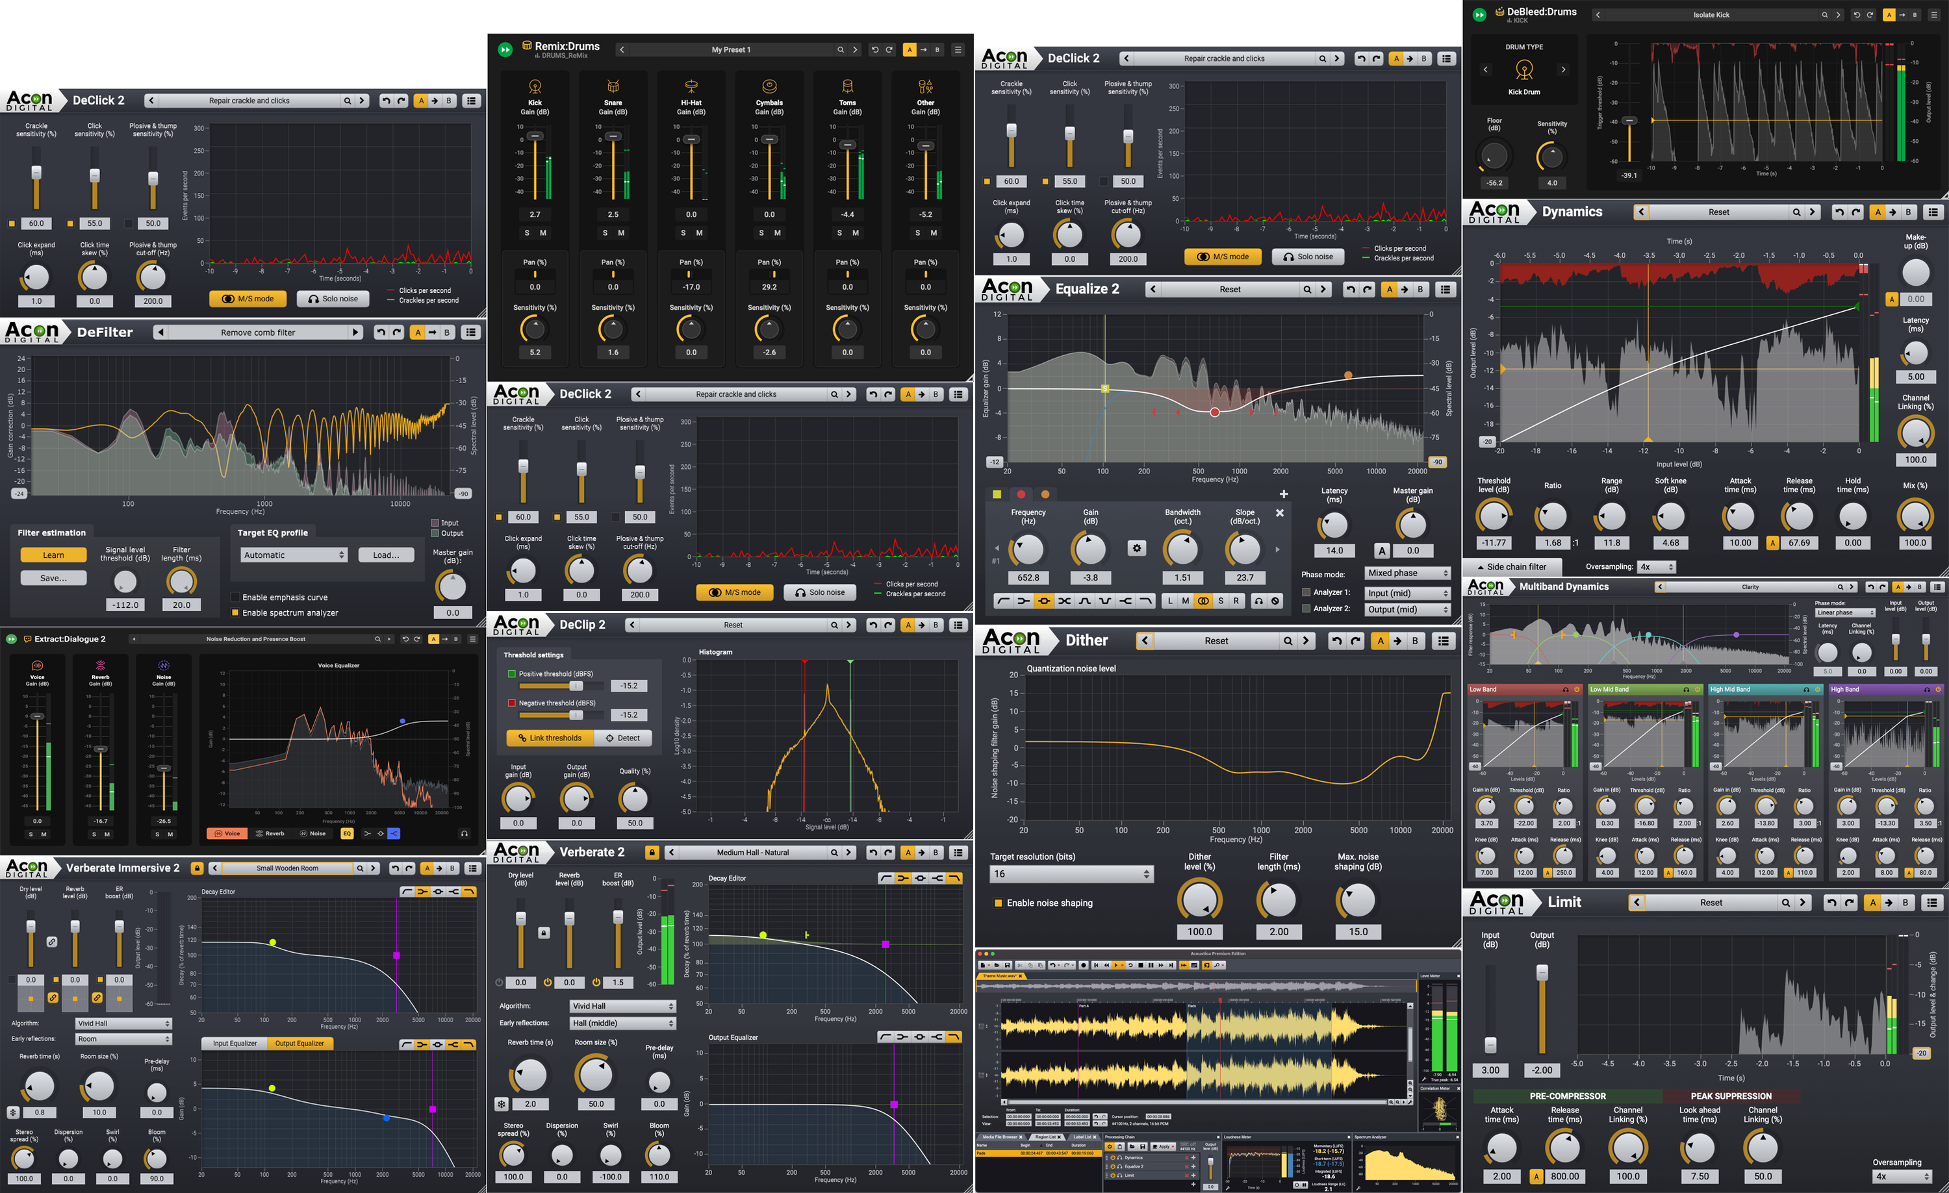Remove the current band with X in Equalize 2
Screen dimensions: 1949x1193
[x=1280, y=513]
